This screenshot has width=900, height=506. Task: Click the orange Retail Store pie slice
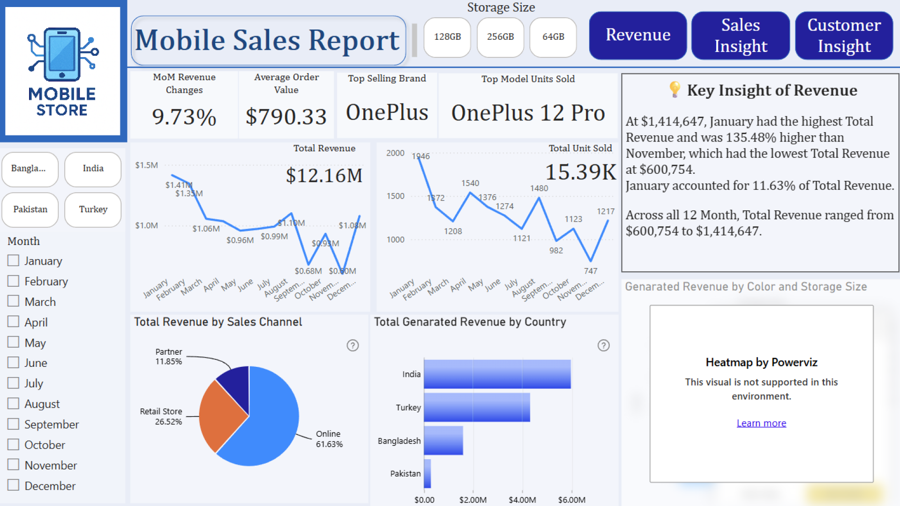pyautogui.click(x=220, y=417)
